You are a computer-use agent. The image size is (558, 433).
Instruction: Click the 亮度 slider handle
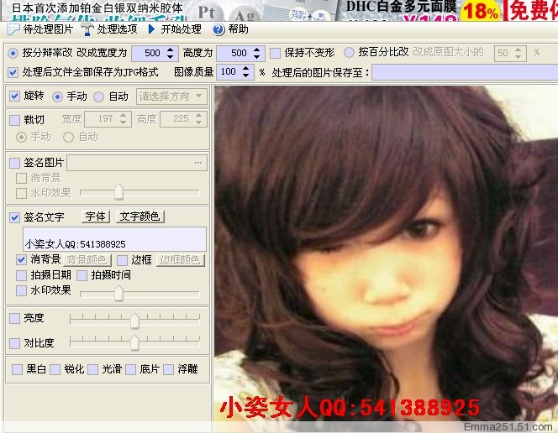134,321
